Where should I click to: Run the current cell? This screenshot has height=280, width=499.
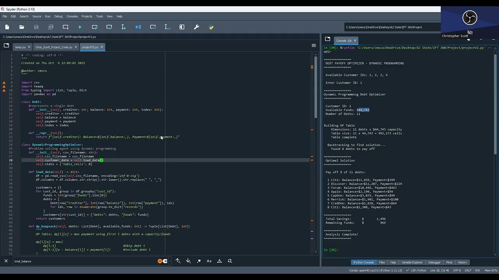click(95, 27)
